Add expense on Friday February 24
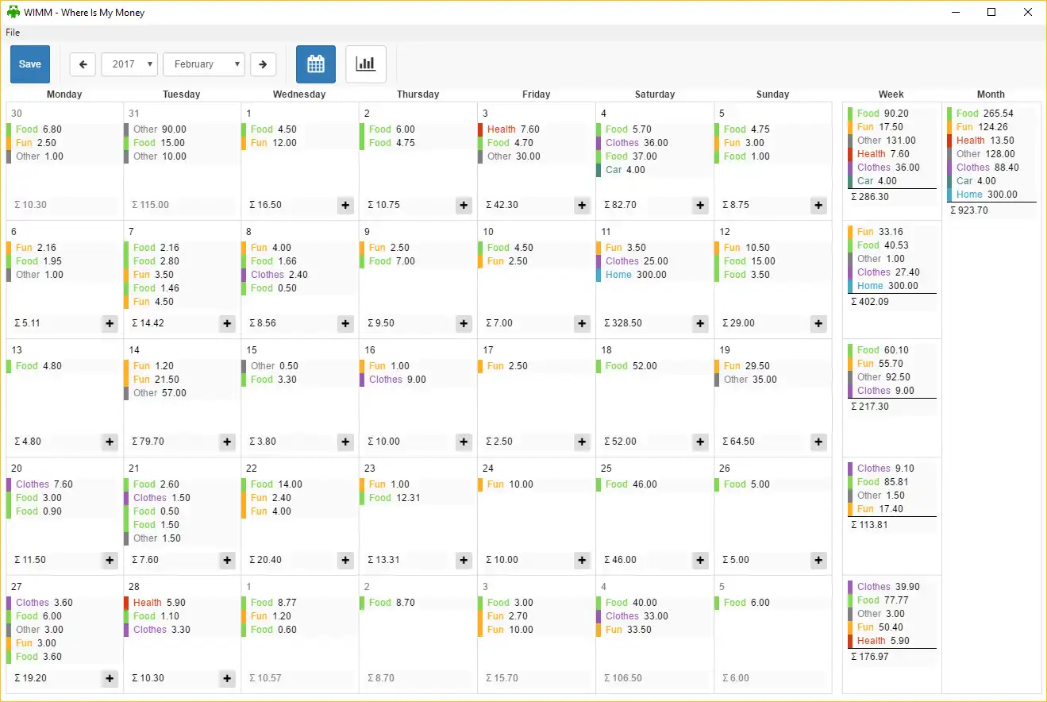Image resolution: width=1047 pixels, height=702 pixels. (582, 560)
